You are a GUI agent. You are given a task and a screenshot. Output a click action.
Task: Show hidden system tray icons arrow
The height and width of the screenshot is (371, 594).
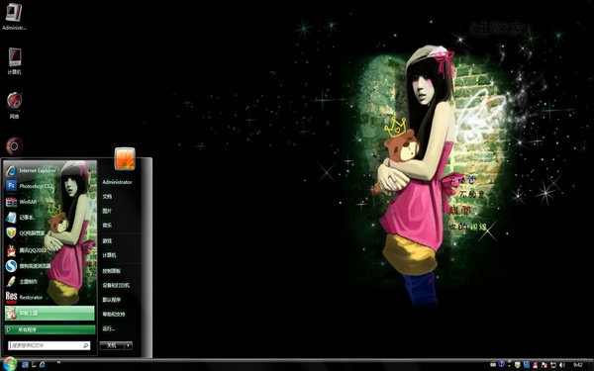(x=509, y=364)
